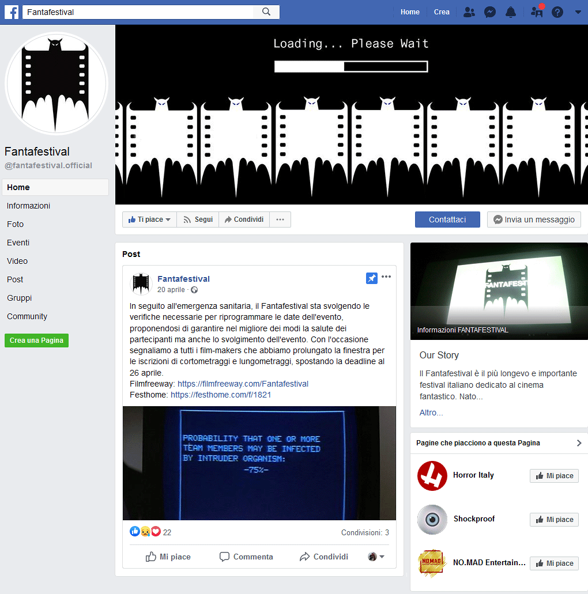Open Gruppi in the sidebar
The width and height of the screenshot is (588, 594).
pyautogui.click(x=20, y=298)
